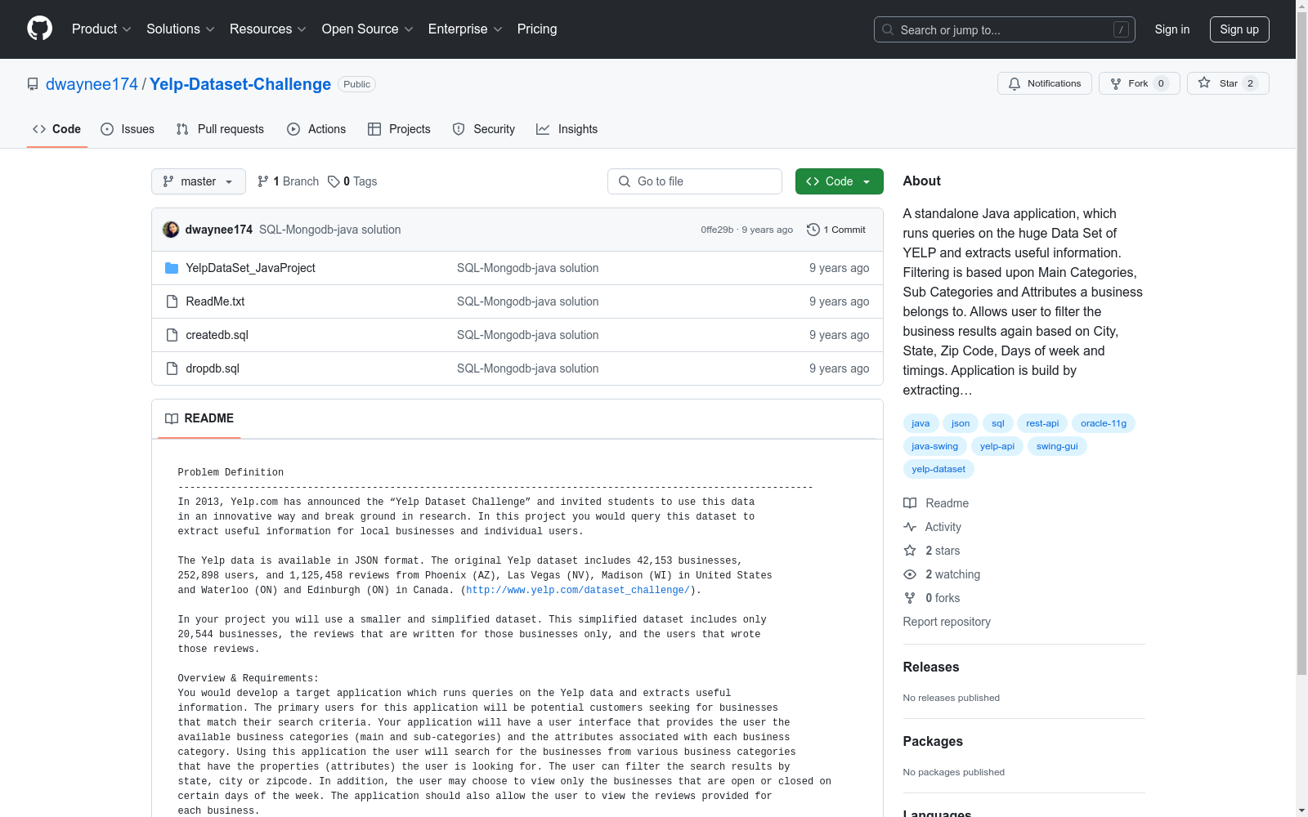The height and width of the screenshot is (817, 1308).
Task: Click the Projects table icon
Action: click(x=374, y=129)
